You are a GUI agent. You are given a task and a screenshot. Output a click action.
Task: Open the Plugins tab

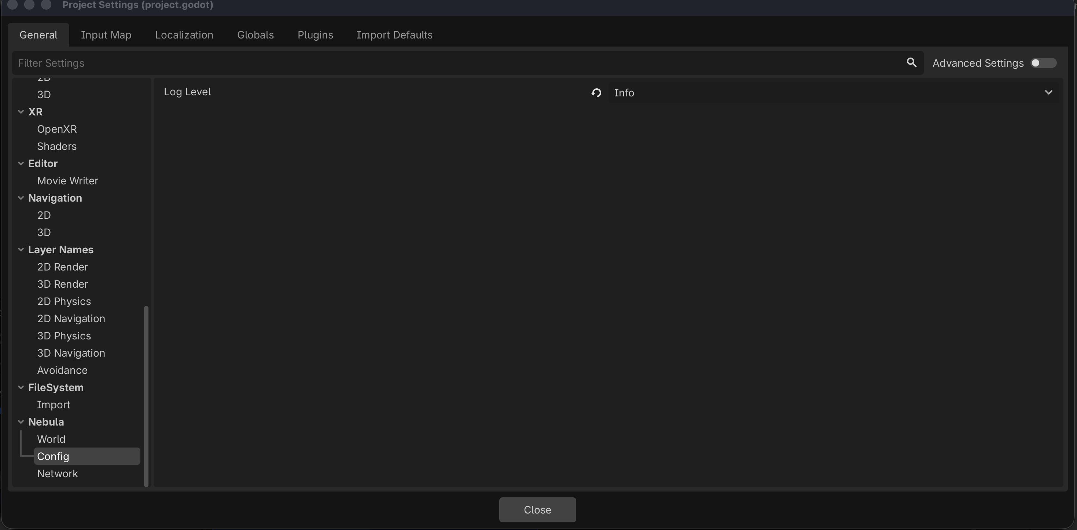315,35
